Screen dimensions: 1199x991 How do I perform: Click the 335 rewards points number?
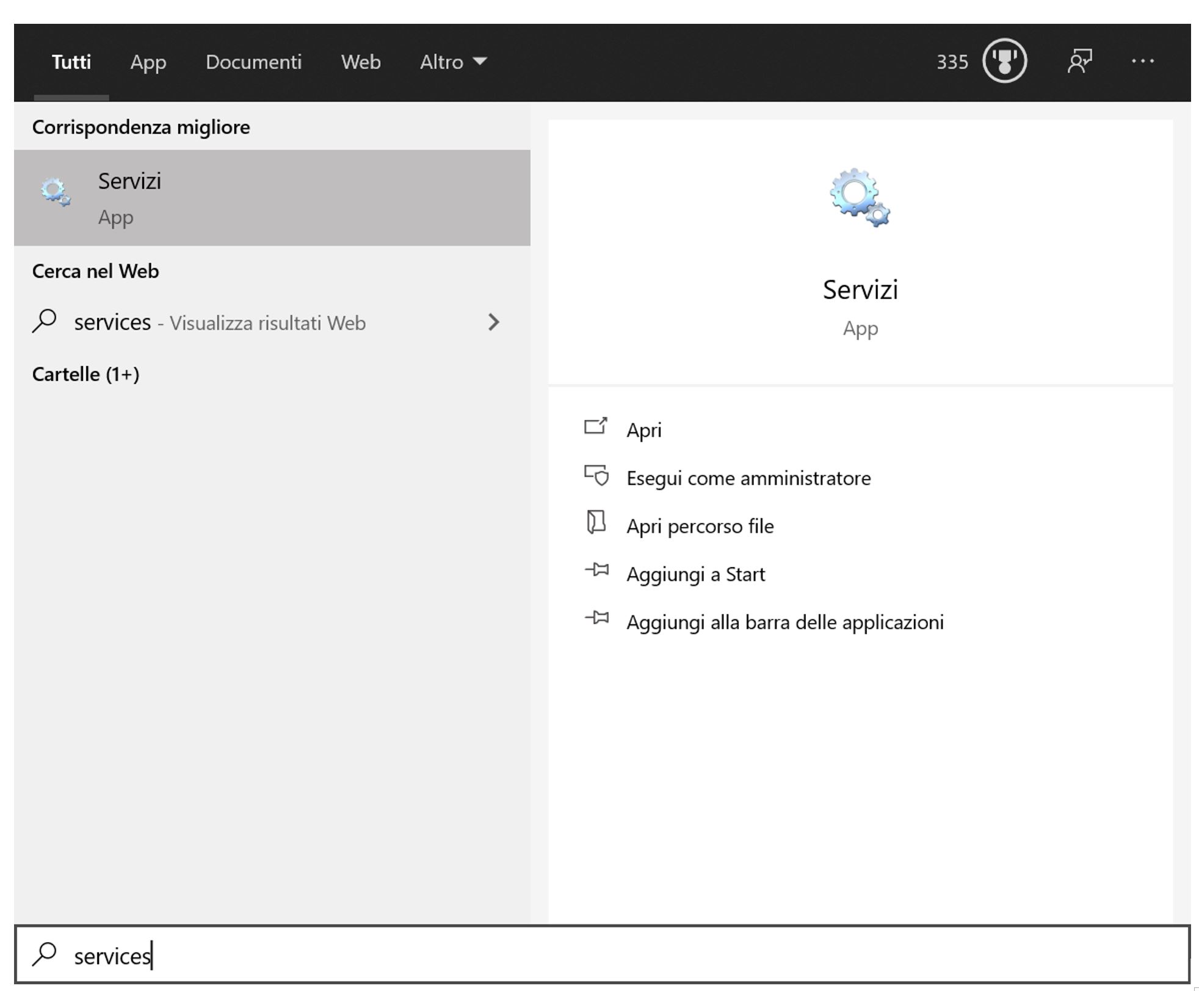(952, 62)
